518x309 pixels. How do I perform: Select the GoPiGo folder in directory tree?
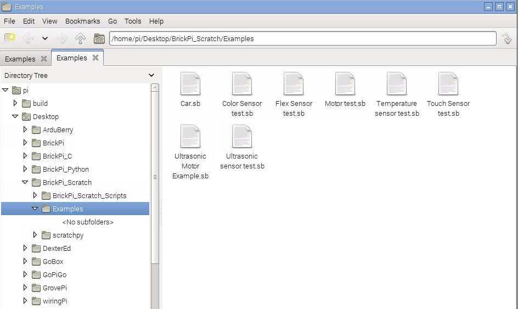(x=54, y=274)
